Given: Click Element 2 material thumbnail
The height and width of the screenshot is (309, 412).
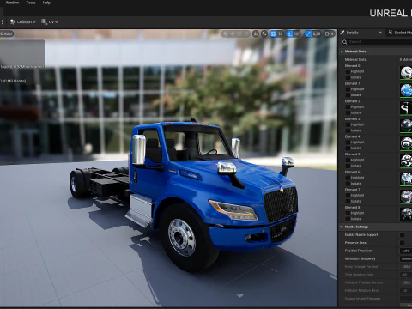Looking at the screenshot, I should 406,108.
